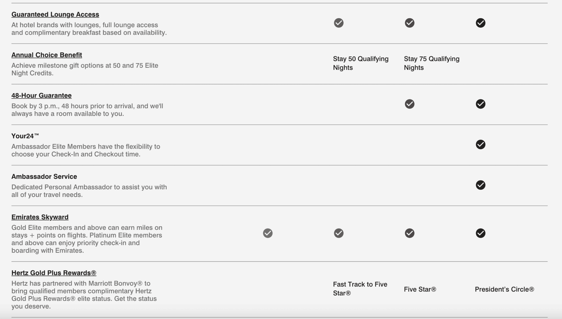Click the final black Emirates Skyward checkmark
The height and width of the screenshot is (319, 562).
pos(480,233)
